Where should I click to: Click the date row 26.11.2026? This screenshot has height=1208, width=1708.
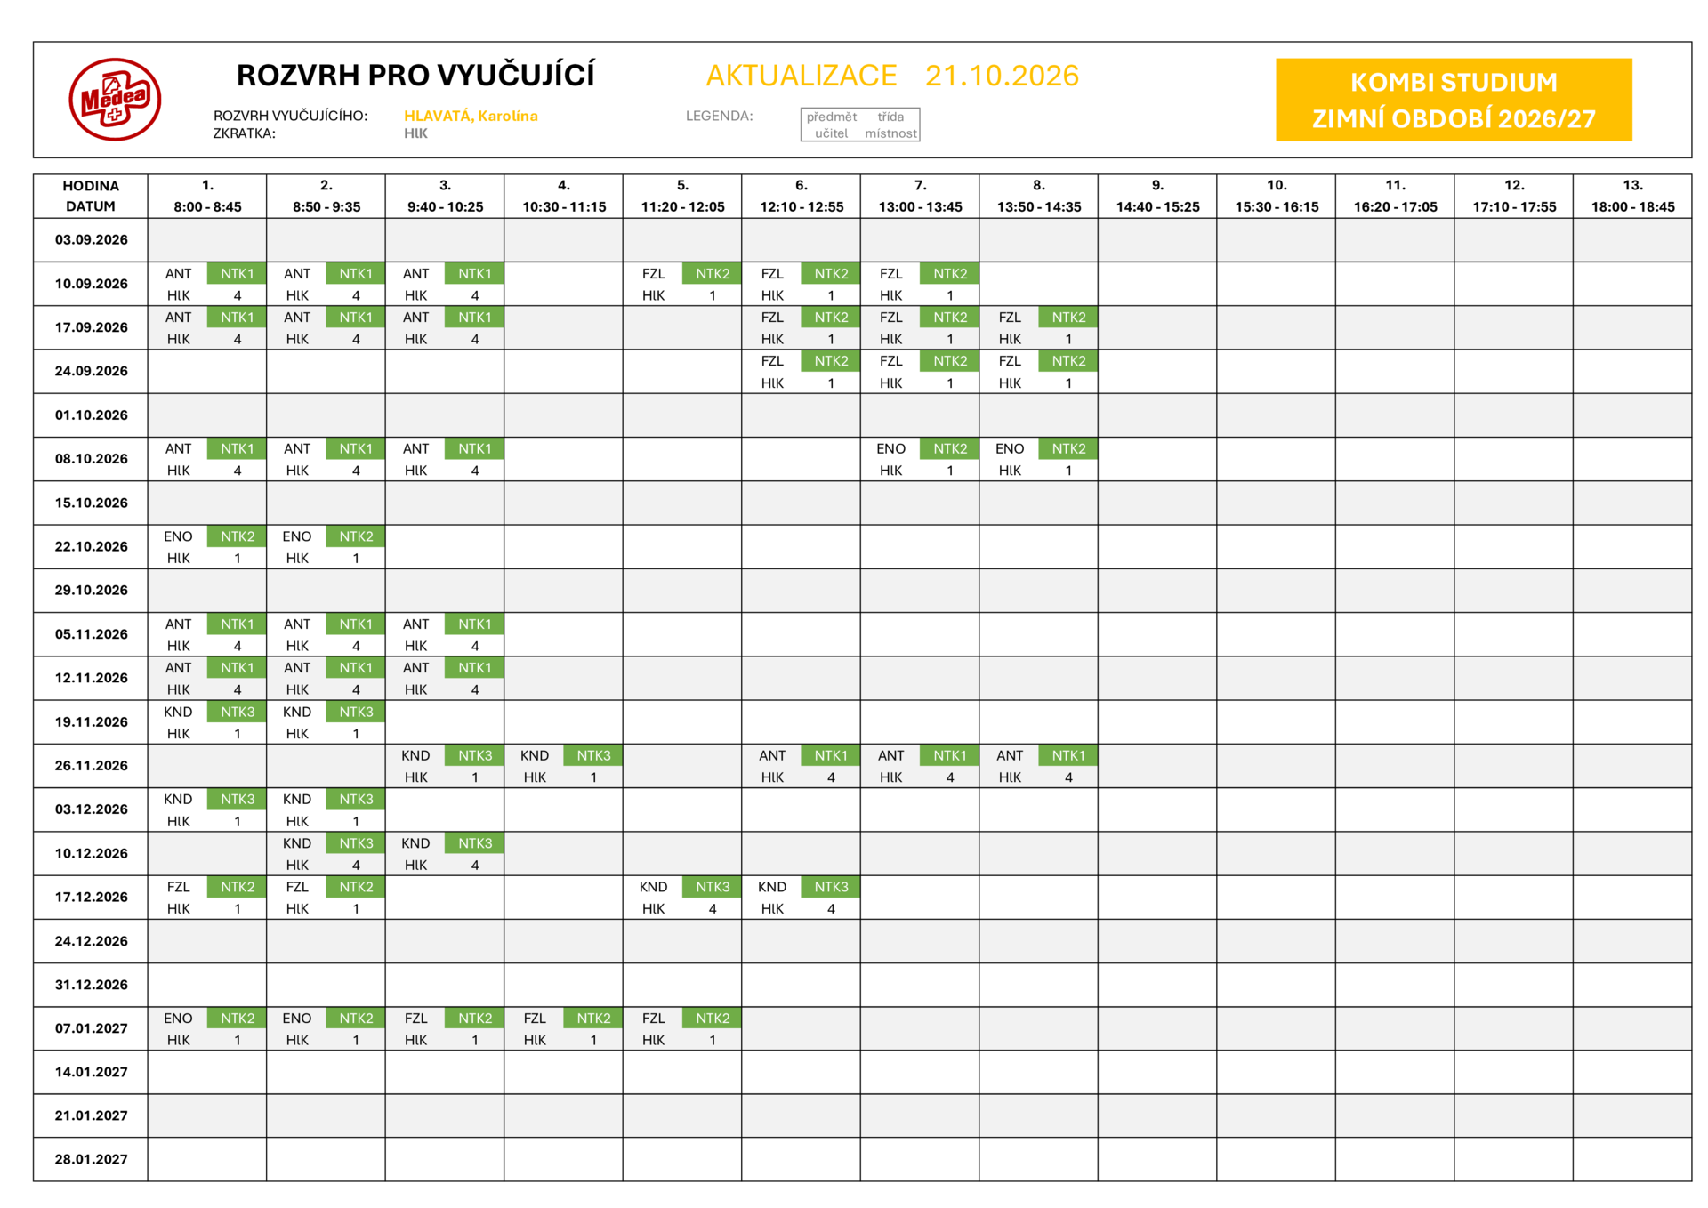tap(91, 765)
